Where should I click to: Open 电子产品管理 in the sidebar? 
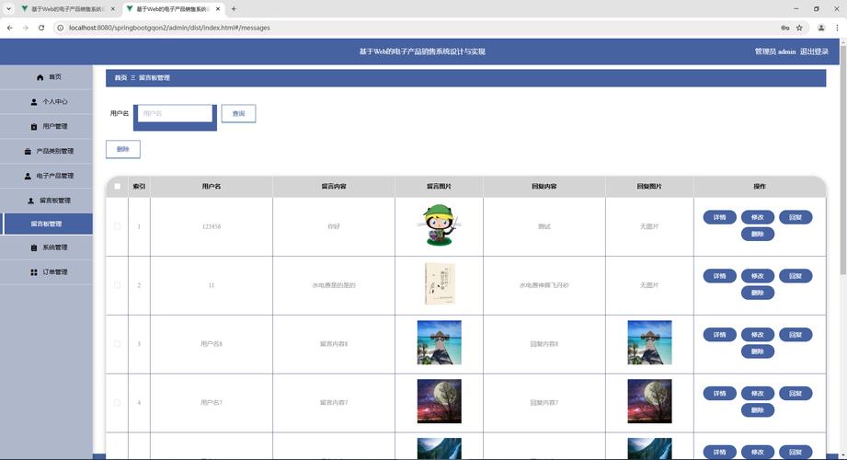tap(47, 176)
